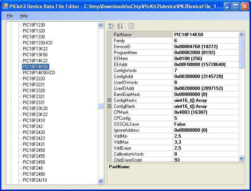Select PIC18F2458 in the device tree

pos(34,162)
